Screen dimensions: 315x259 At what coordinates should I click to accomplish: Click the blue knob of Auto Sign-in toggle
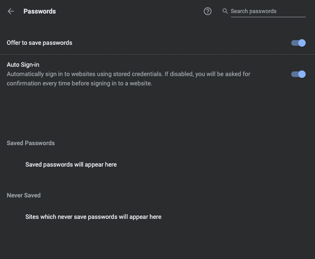pos(302,74)
